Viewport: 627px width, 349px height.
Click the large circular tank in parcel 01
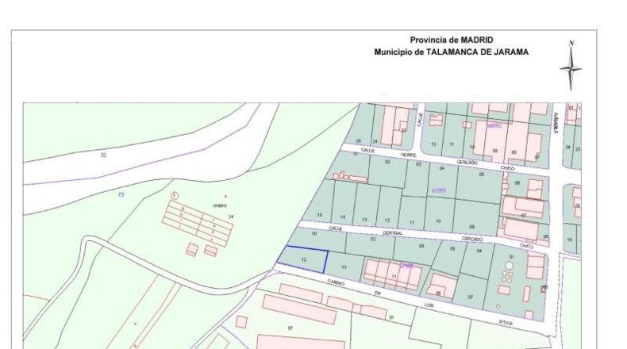click(x=509, y=266)
